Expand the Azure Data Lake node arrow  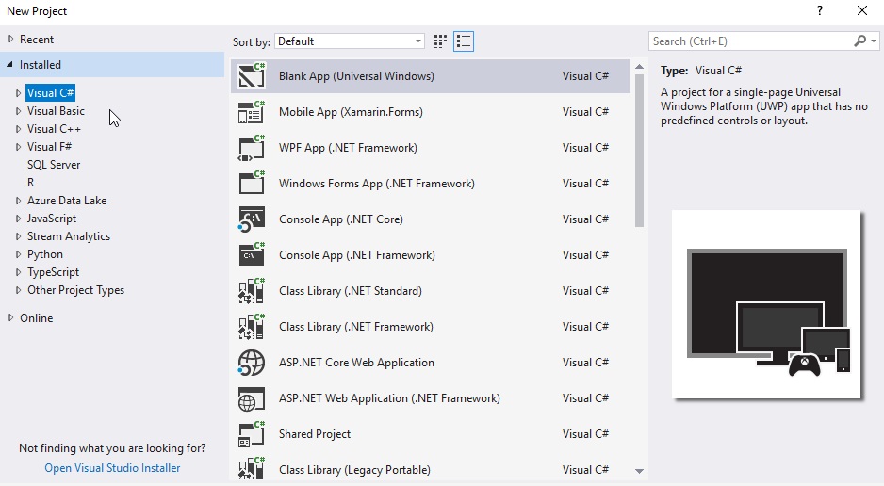tap(18, 201)
